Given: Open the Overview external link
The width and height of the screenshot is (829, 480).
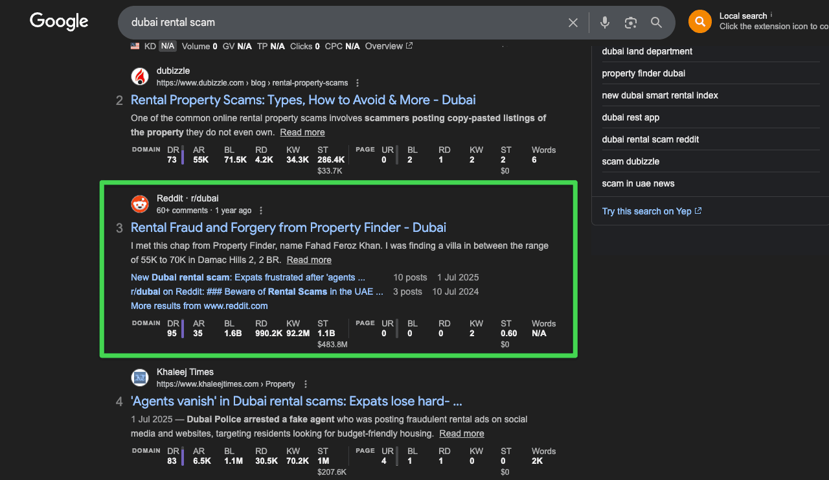Looking at the screenshot, I should (389, 46).
